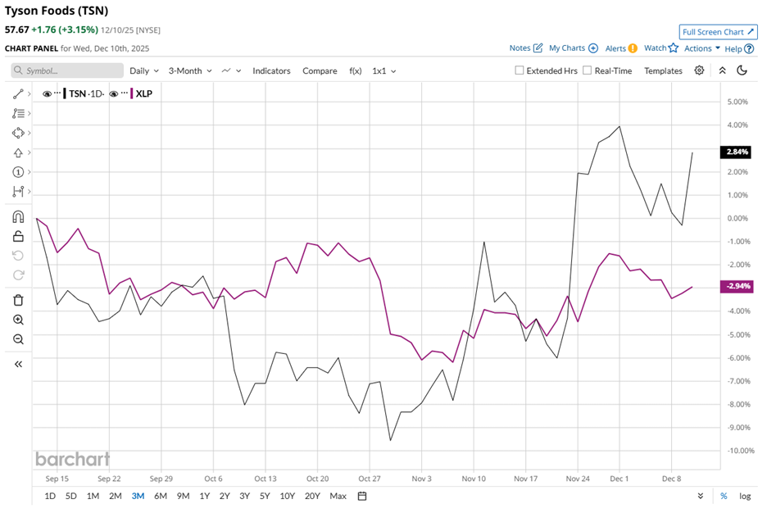Open the Actions dropdown menu

[702, 48]
